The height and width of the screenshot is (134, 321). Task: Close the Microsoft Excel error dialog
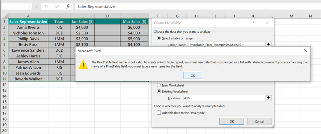tap(305, 51)
